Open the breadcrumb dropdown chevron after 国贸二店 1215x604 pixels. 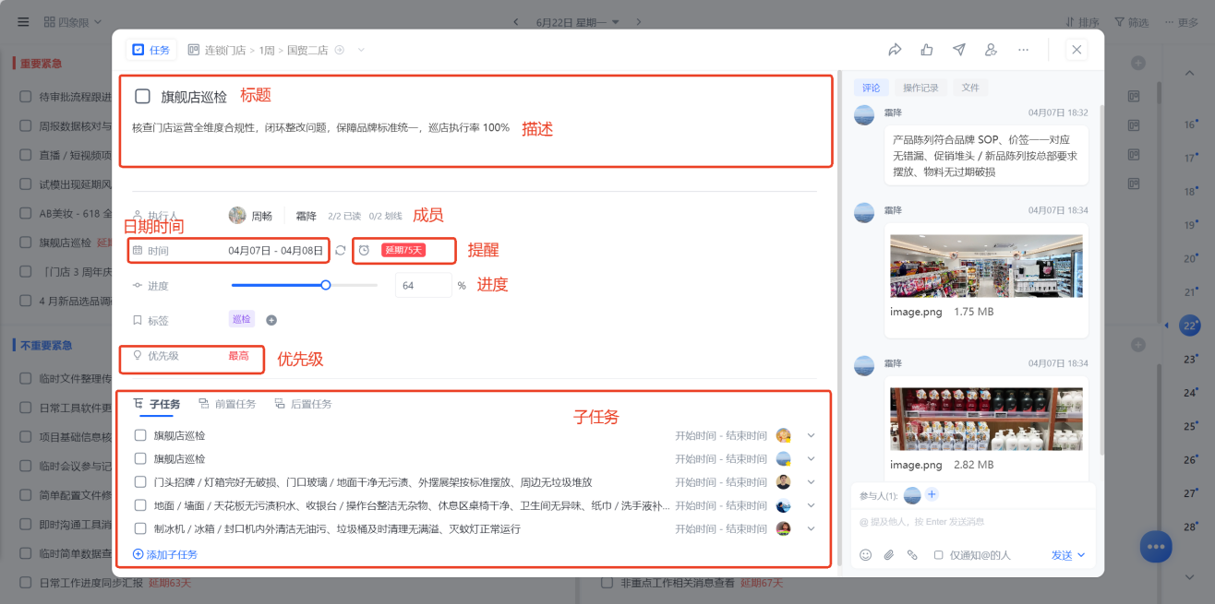[x=361, y=50]
